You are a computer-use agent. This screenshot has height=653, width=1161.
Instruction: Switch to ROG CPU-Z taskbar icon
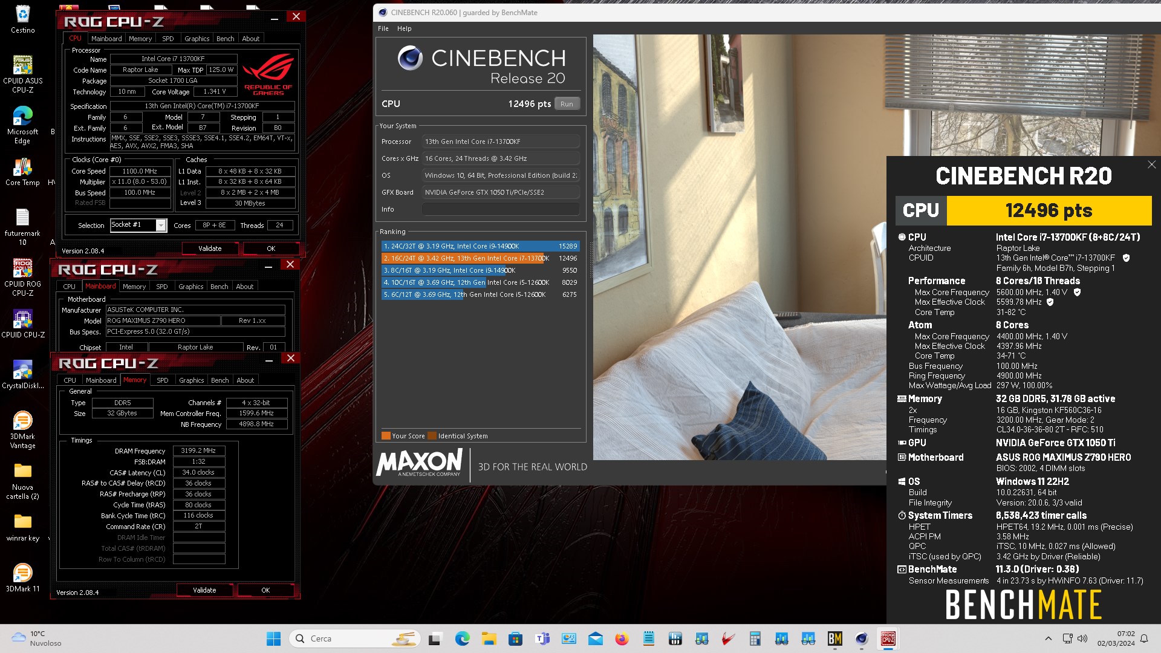click(x=888, y=638)
